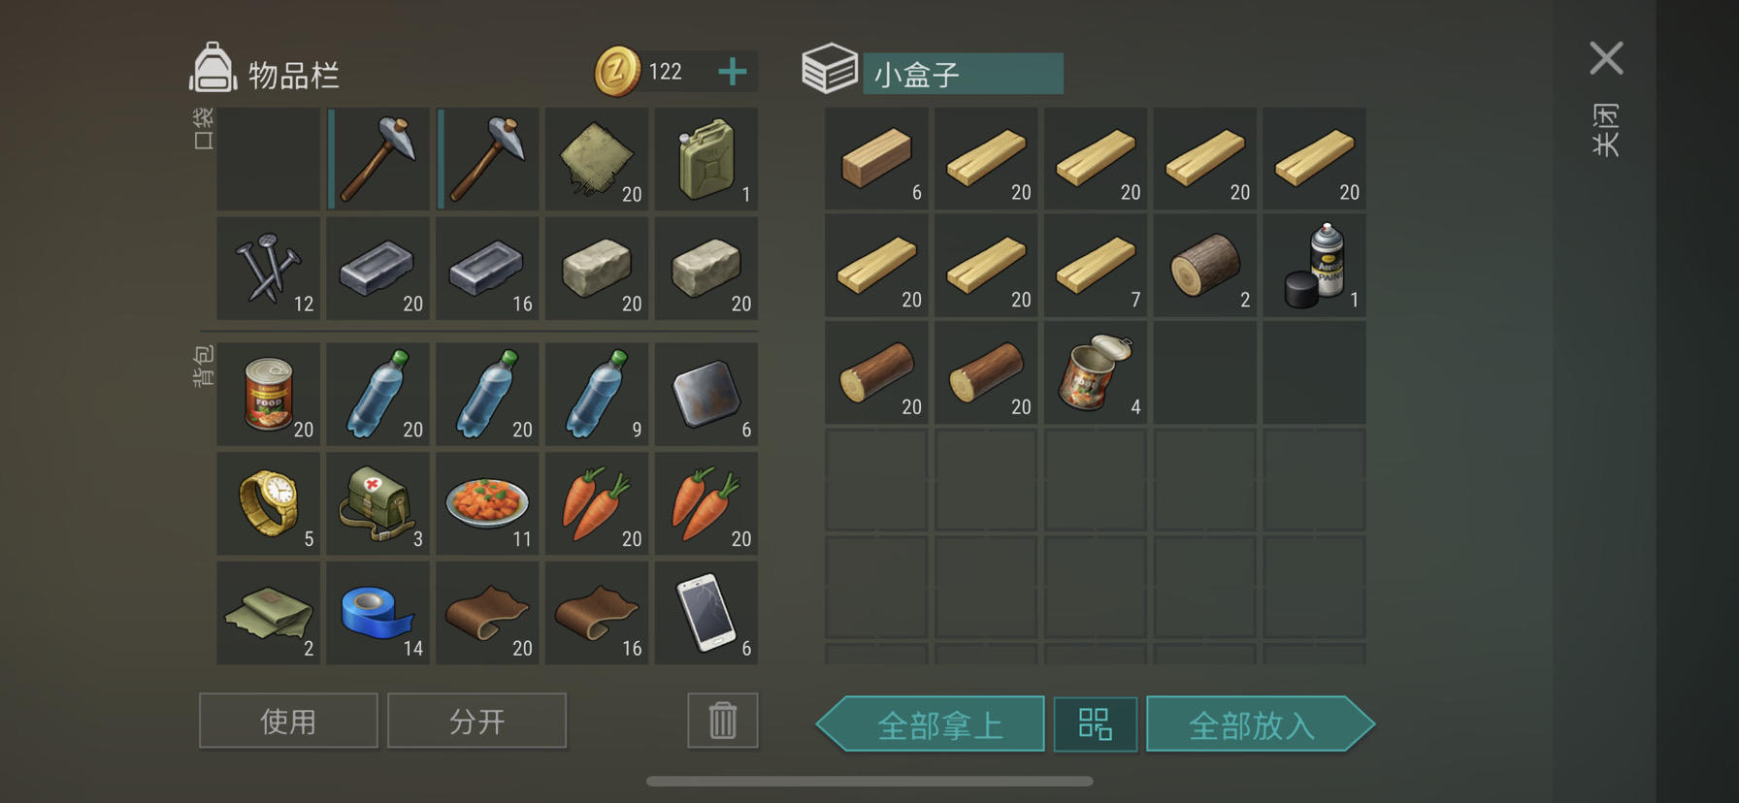Choose the blue duct tape roll

pos(377,613)
